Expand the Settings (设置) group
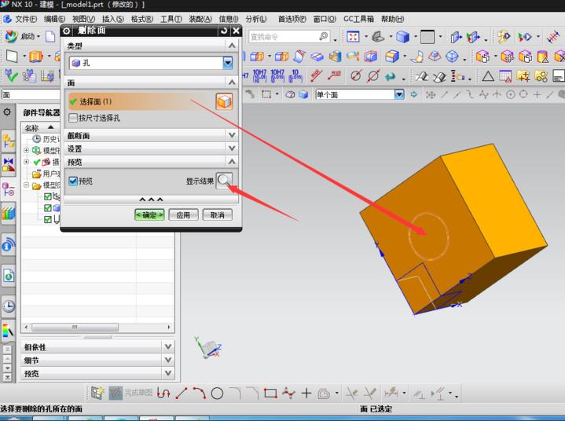 click(231, 148)
